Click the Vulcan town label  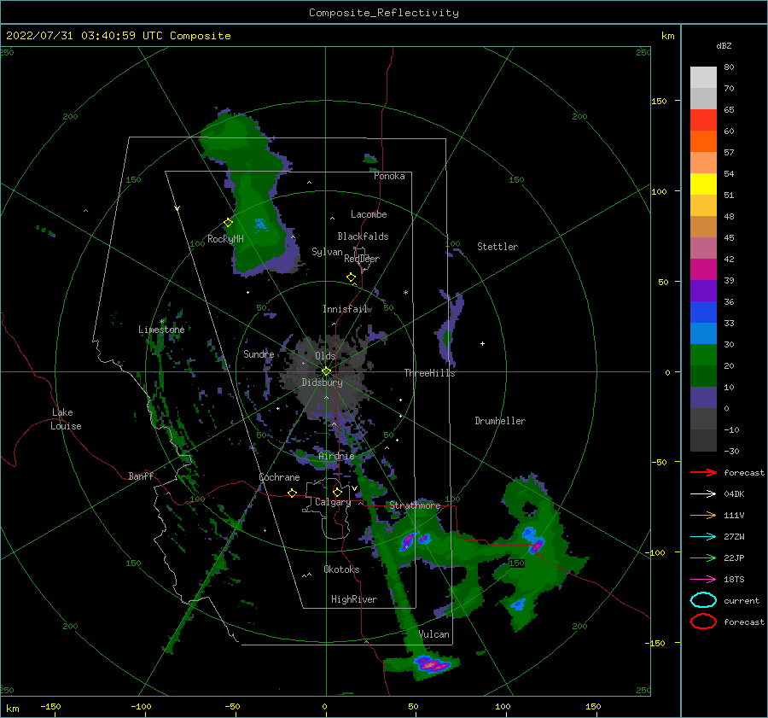point(434,634)
